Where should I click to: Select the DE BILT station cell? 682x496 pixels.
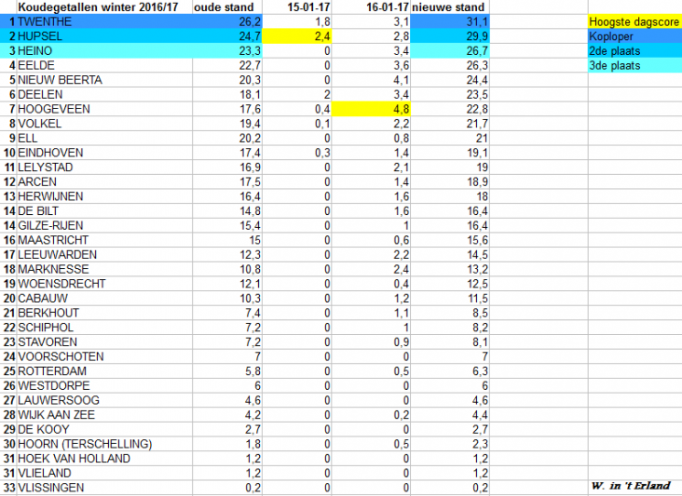pyautogui.click(x=104, y=210)
